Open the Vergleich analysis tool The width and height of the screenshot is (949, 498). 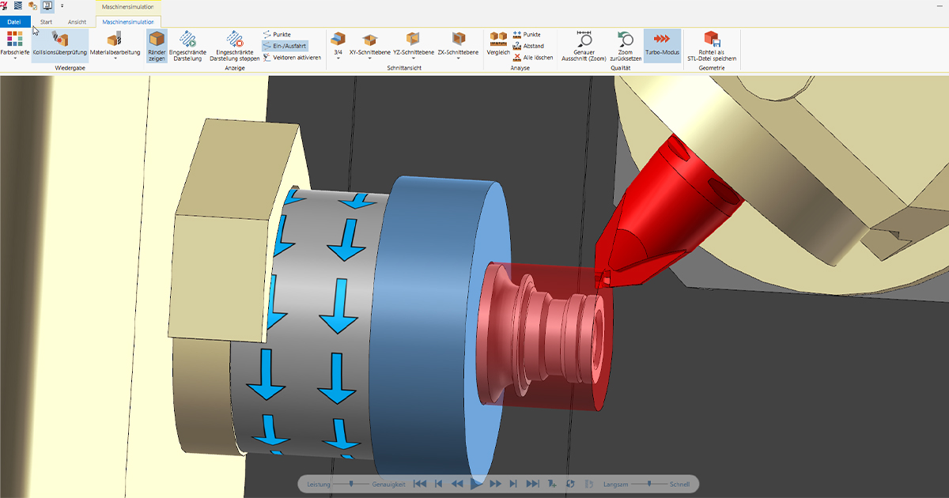coord(498,43)
